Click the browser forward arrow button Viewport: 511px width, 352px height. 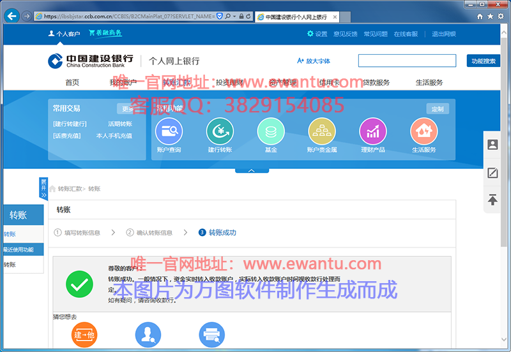(x=27, y=16)
